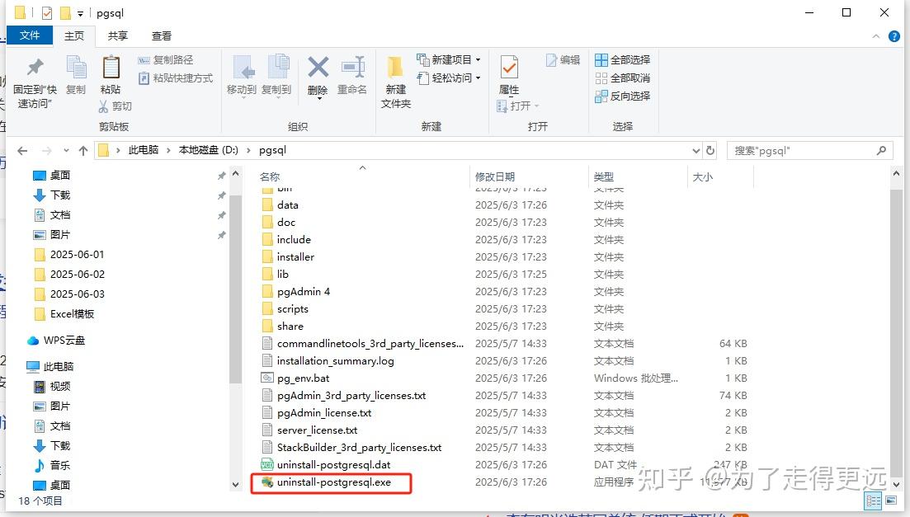Select Excel模板 folder in navigation pane
The image size is (910, 517).
tap(72, 314)
